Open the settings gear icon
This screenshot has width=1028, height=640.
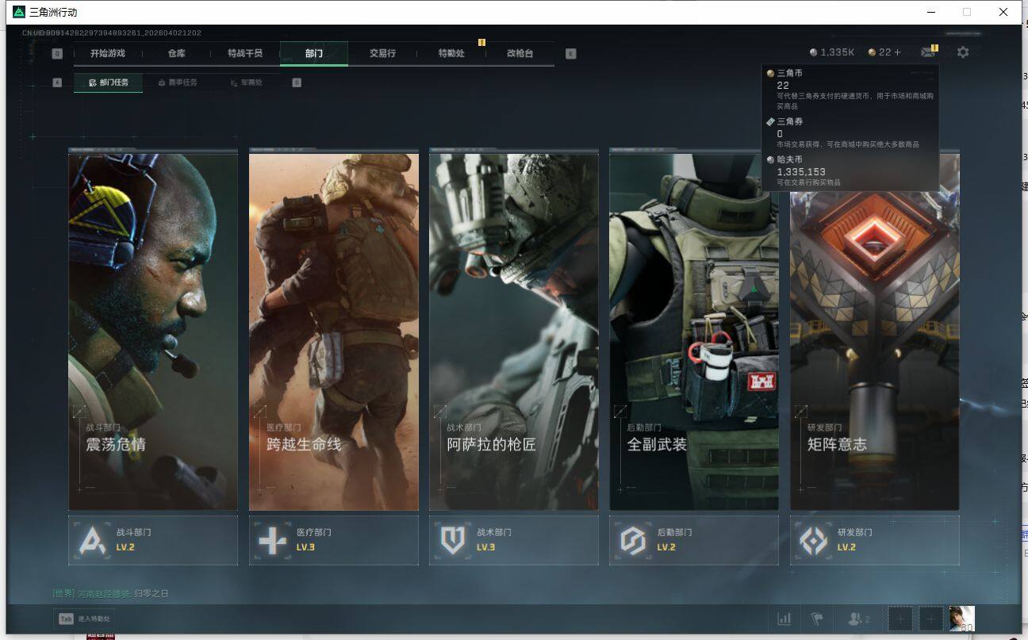coord(962,52)
